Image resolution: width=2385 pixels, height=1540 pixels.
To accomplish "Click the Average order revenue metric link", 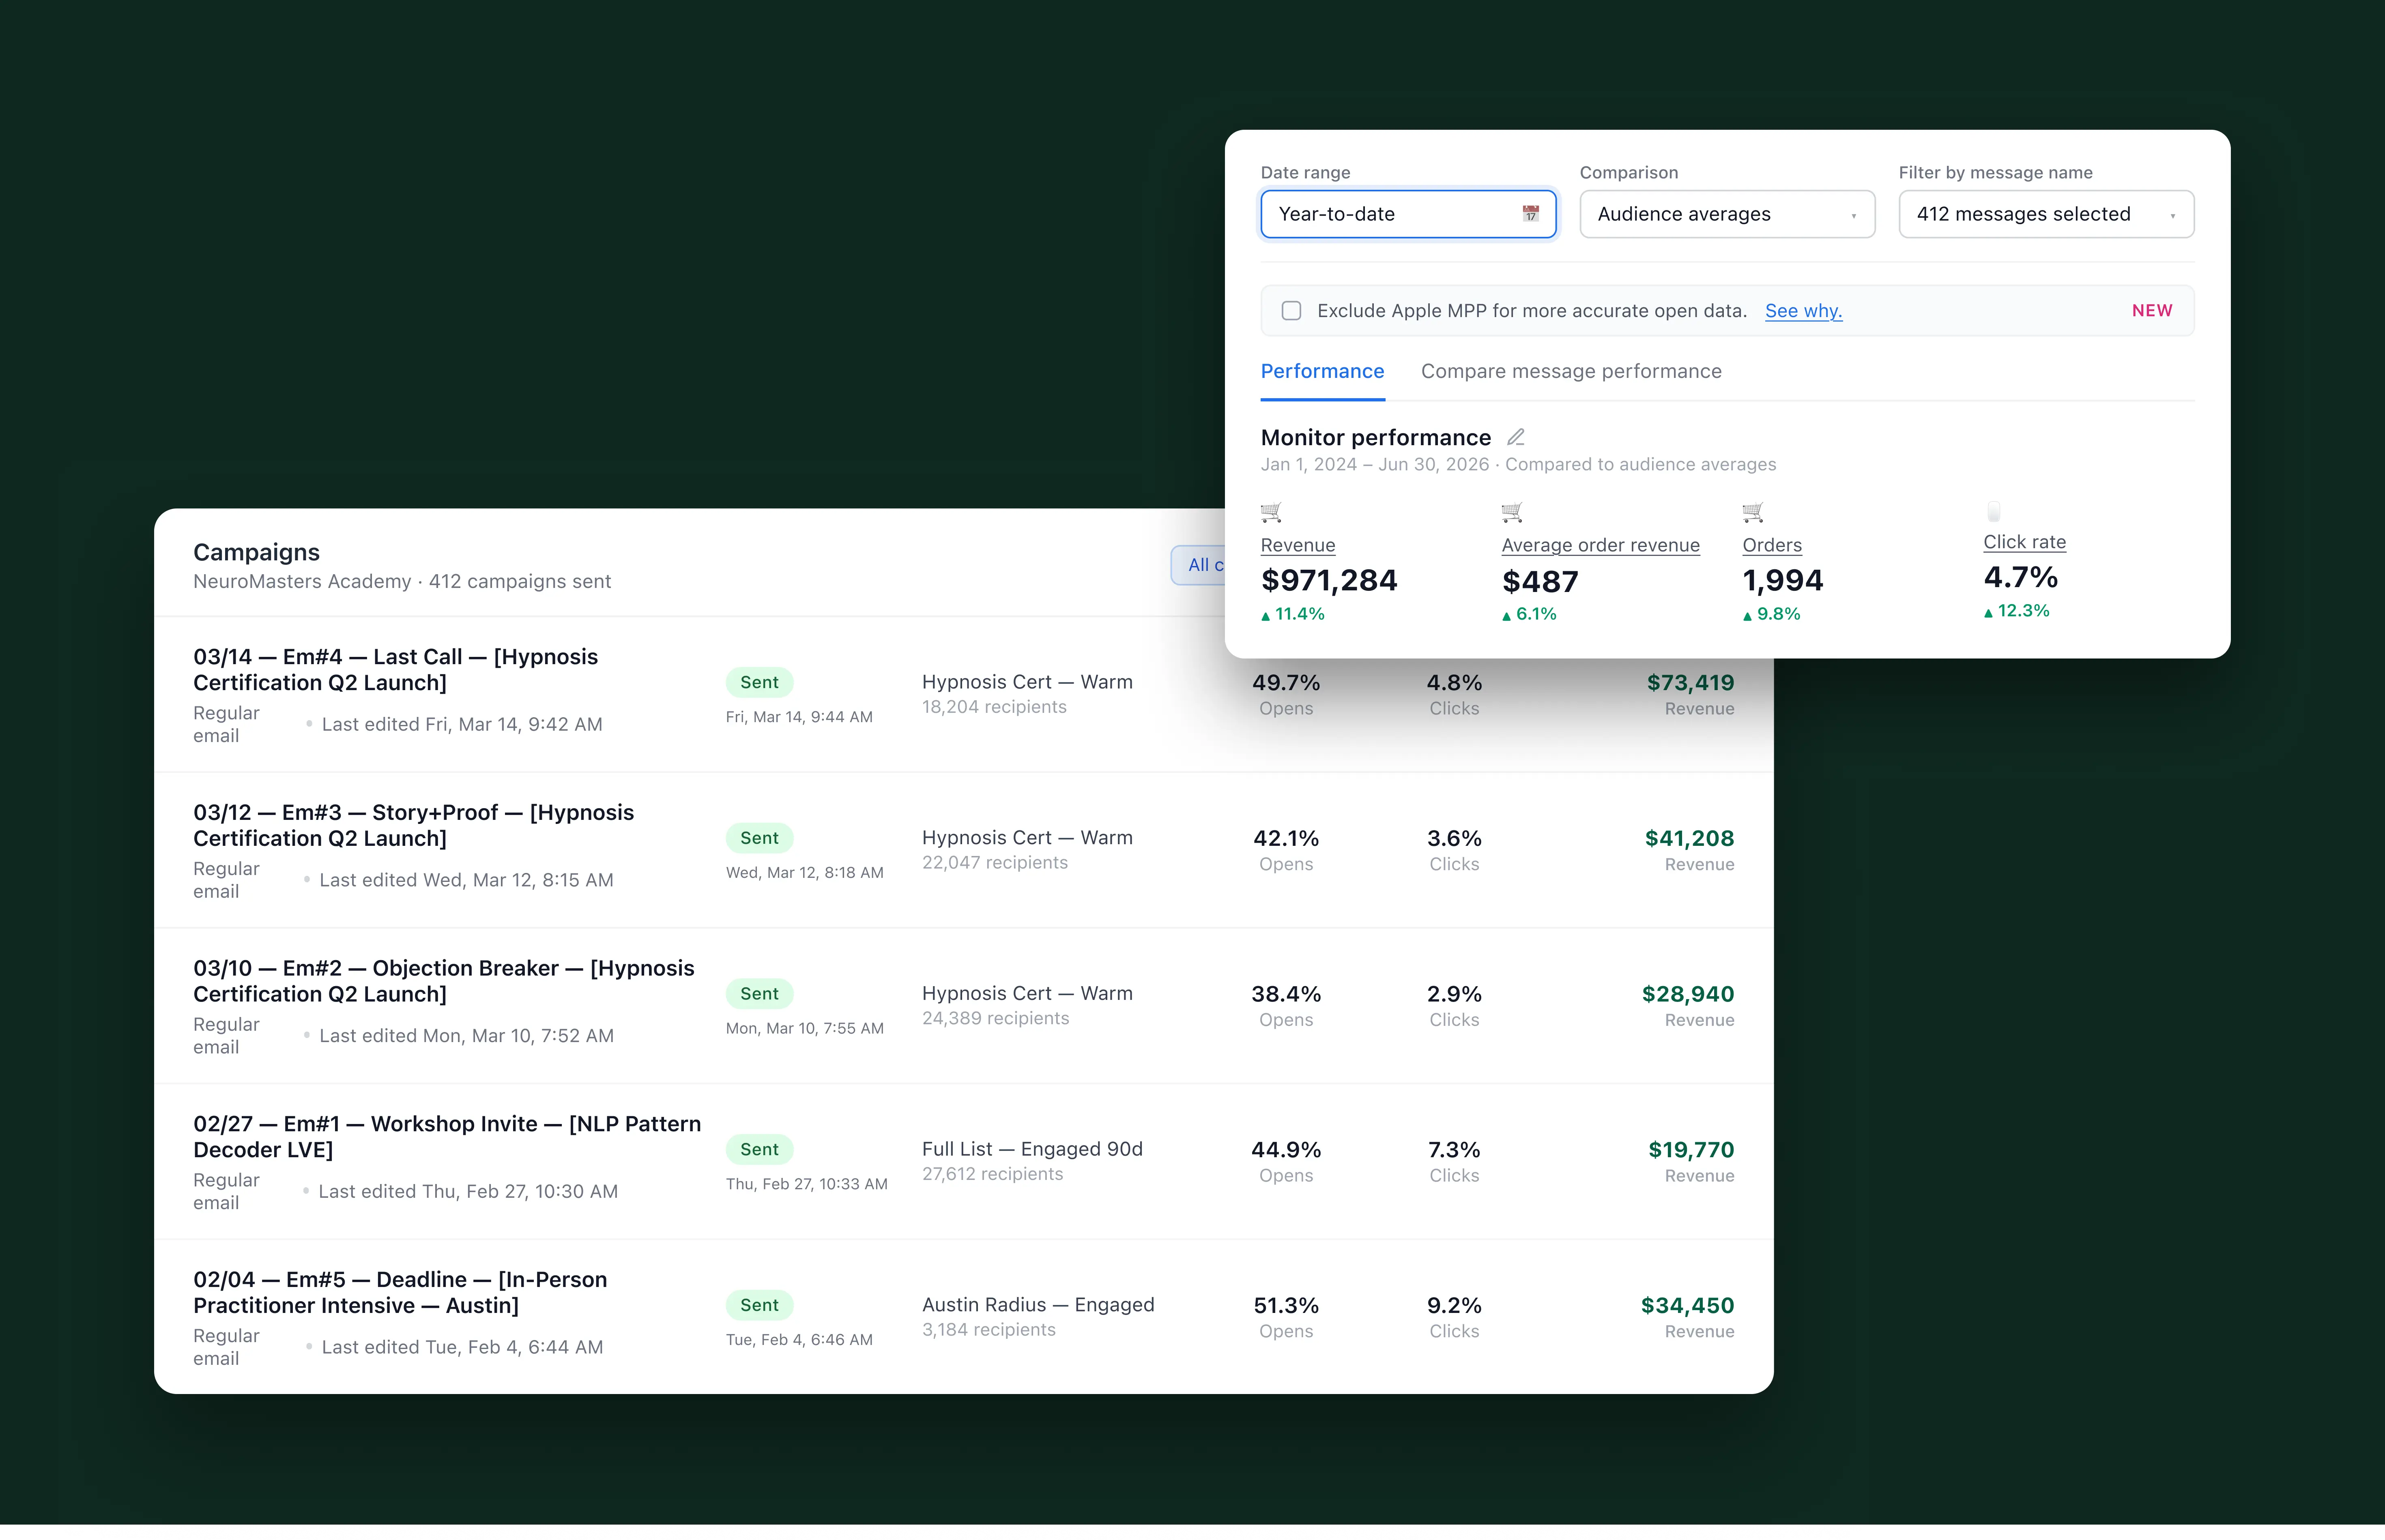I will [1600, 545].
